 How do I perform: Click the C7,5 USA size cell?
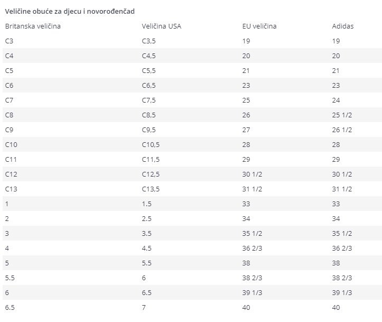tap(149, 100)
